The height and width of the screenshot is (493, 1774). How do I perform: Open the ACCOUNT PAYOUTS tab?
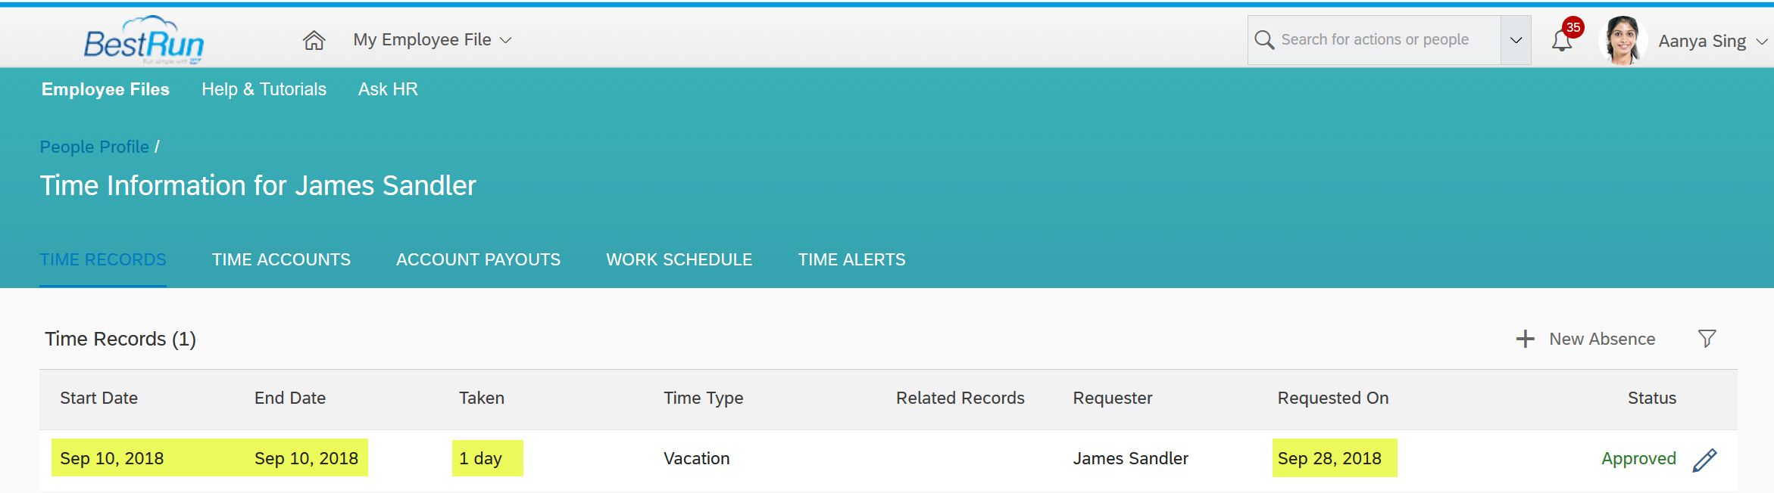[478, 260]
